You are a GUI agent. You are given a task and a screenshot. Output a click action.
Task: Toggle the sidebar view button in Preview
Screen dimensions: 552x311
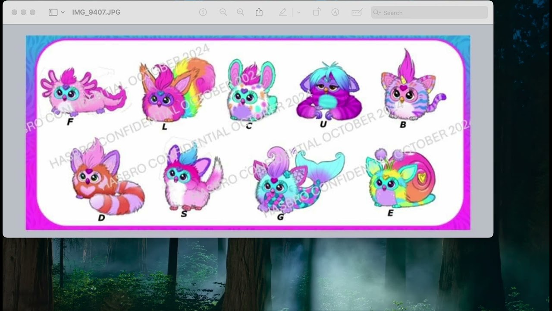tap(53, 13)
